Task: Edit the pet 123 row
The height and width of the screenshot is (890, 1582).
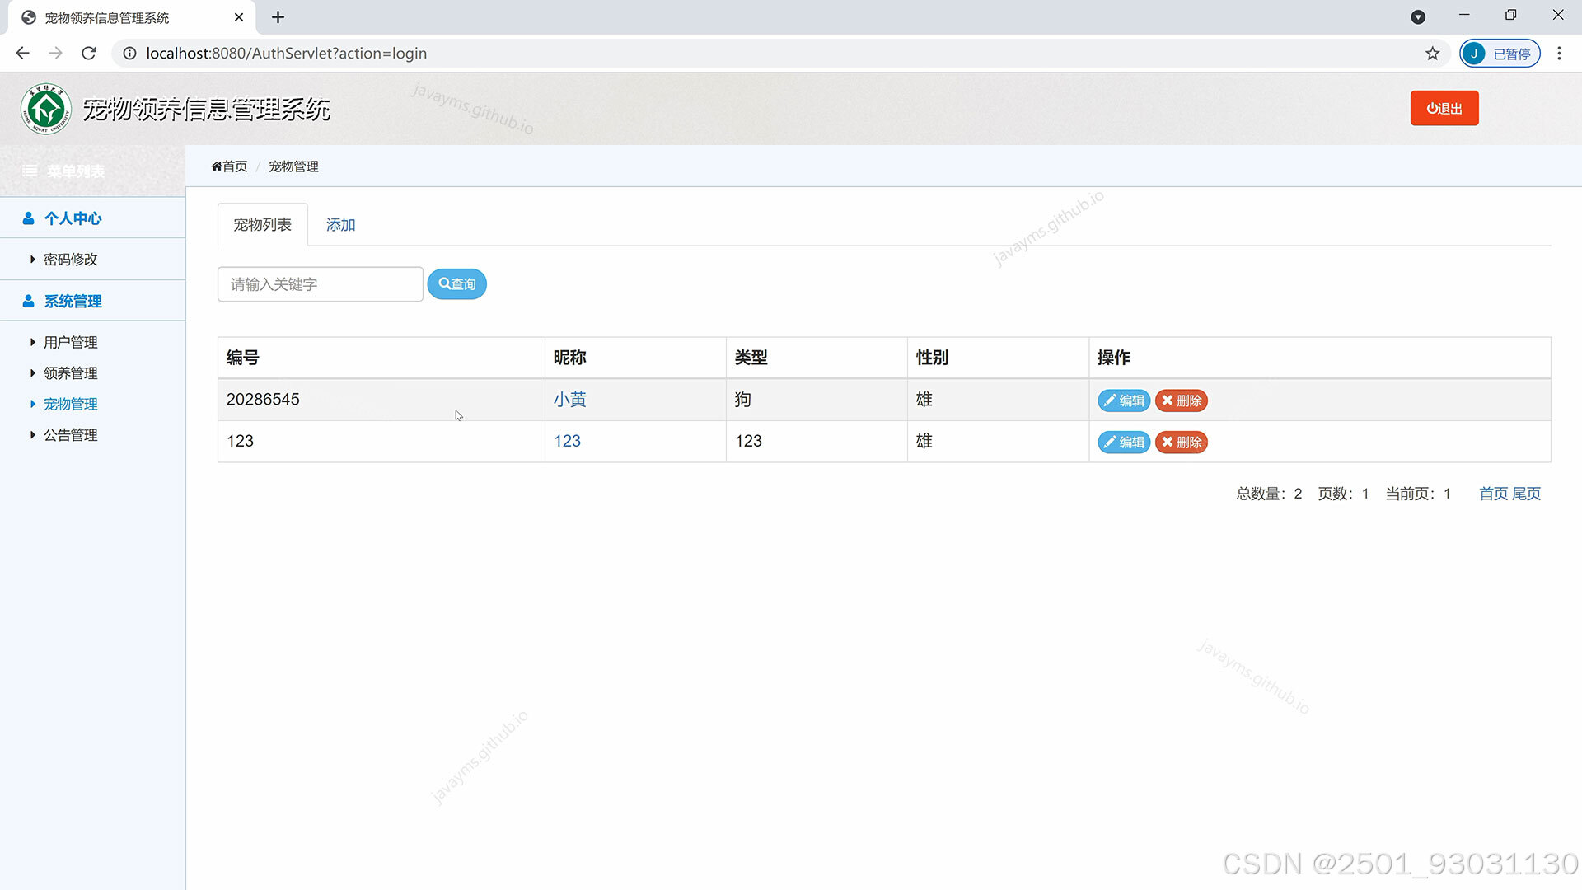Action: pyautogui.click(x=1124, y=443)
